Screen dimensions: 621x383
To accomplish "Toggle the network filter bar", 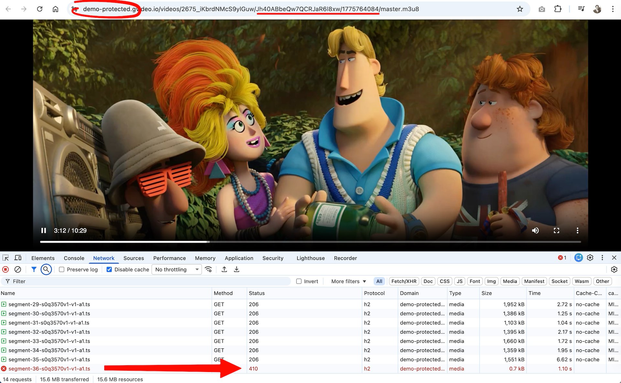I will pos(34,269).
